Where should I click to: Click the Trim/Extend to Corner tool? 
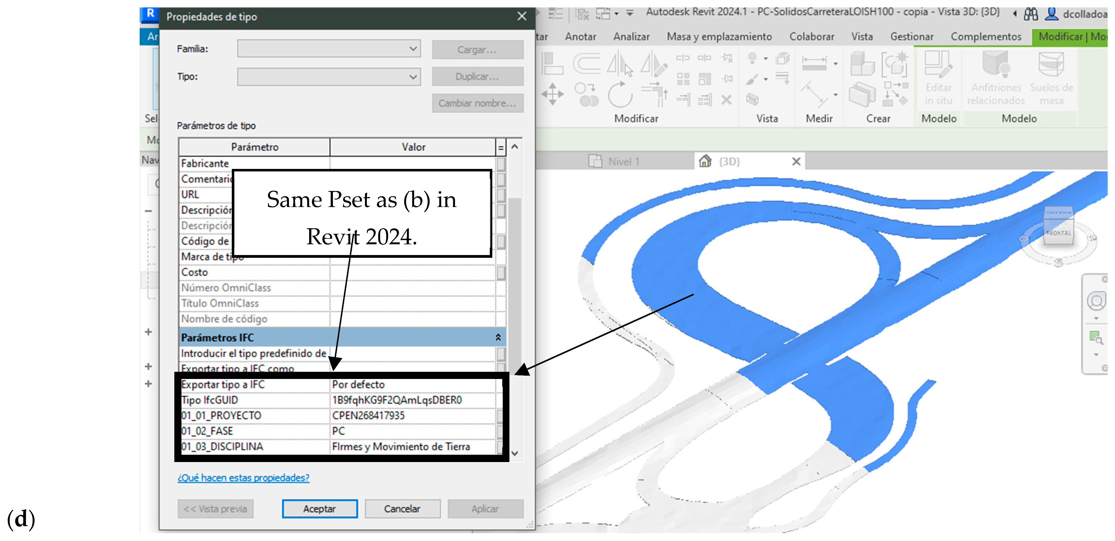(x=654, y=95)
